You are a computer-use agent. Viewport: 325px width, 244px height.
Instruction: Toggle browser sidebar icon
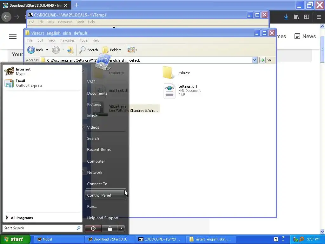tap(307, 17)
